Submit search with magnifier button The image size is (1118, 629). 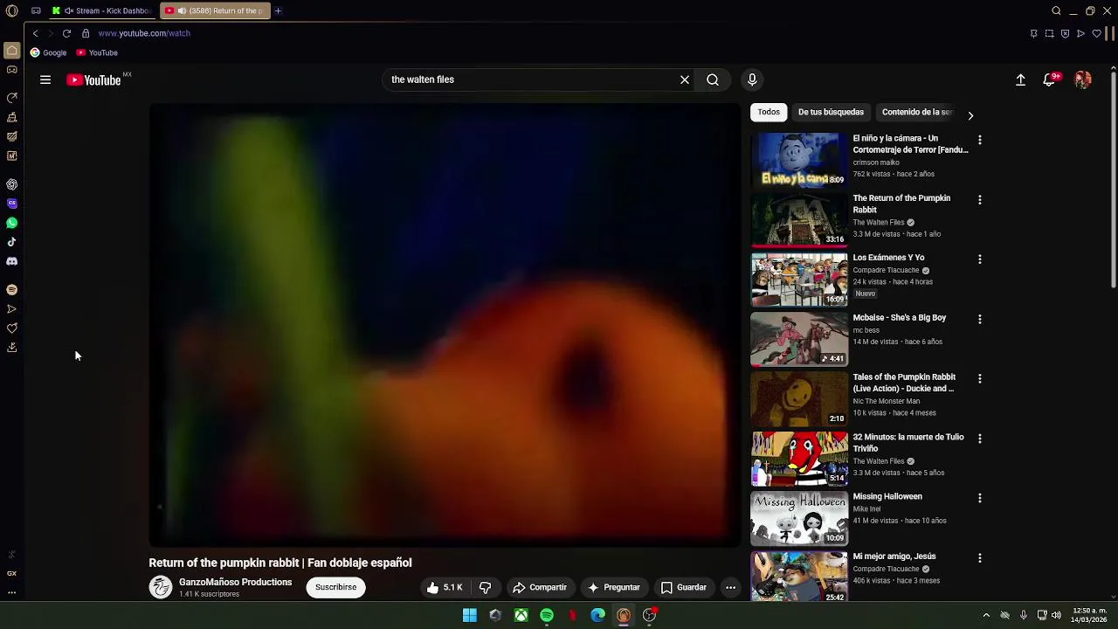pos(713,79)
